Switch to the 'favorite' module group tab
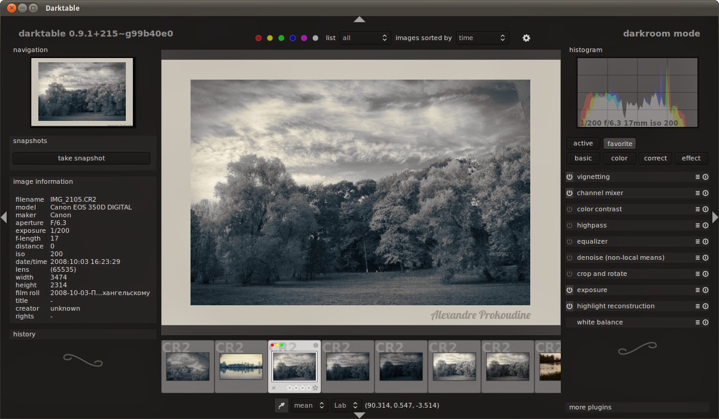Viewport: 719px width, 419px height. click(620, 143)
